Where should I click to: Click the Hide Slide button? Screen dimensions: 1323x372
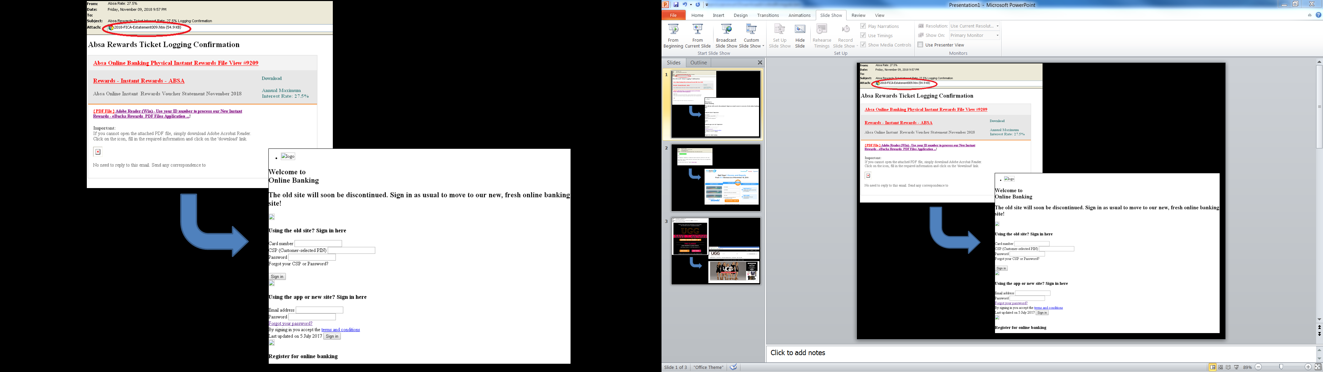[800, 35]
